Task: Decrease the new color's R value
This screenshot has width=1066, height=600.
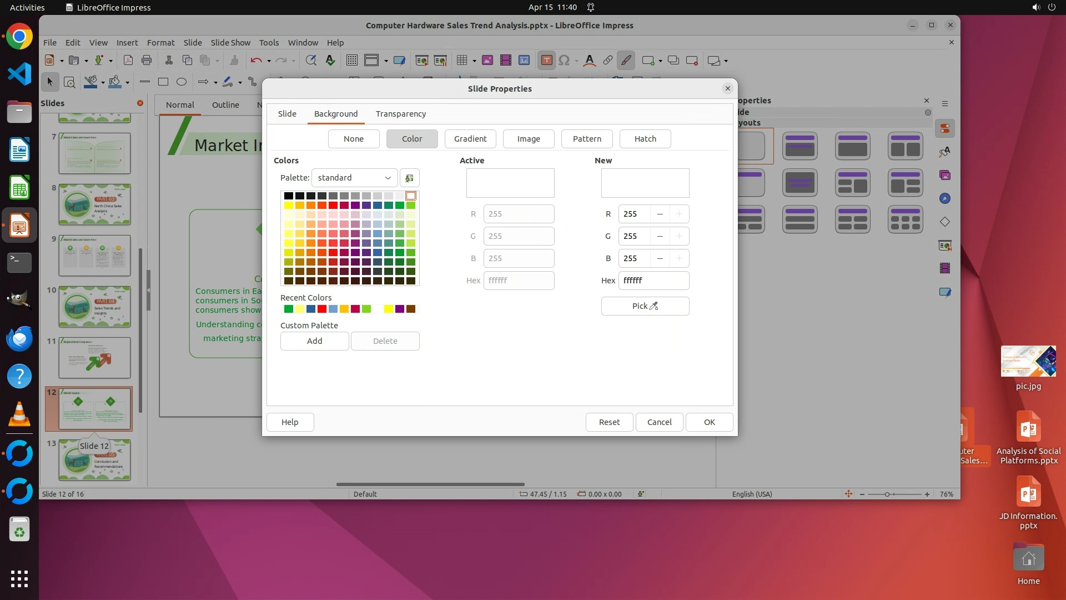Action: [660, 214]
